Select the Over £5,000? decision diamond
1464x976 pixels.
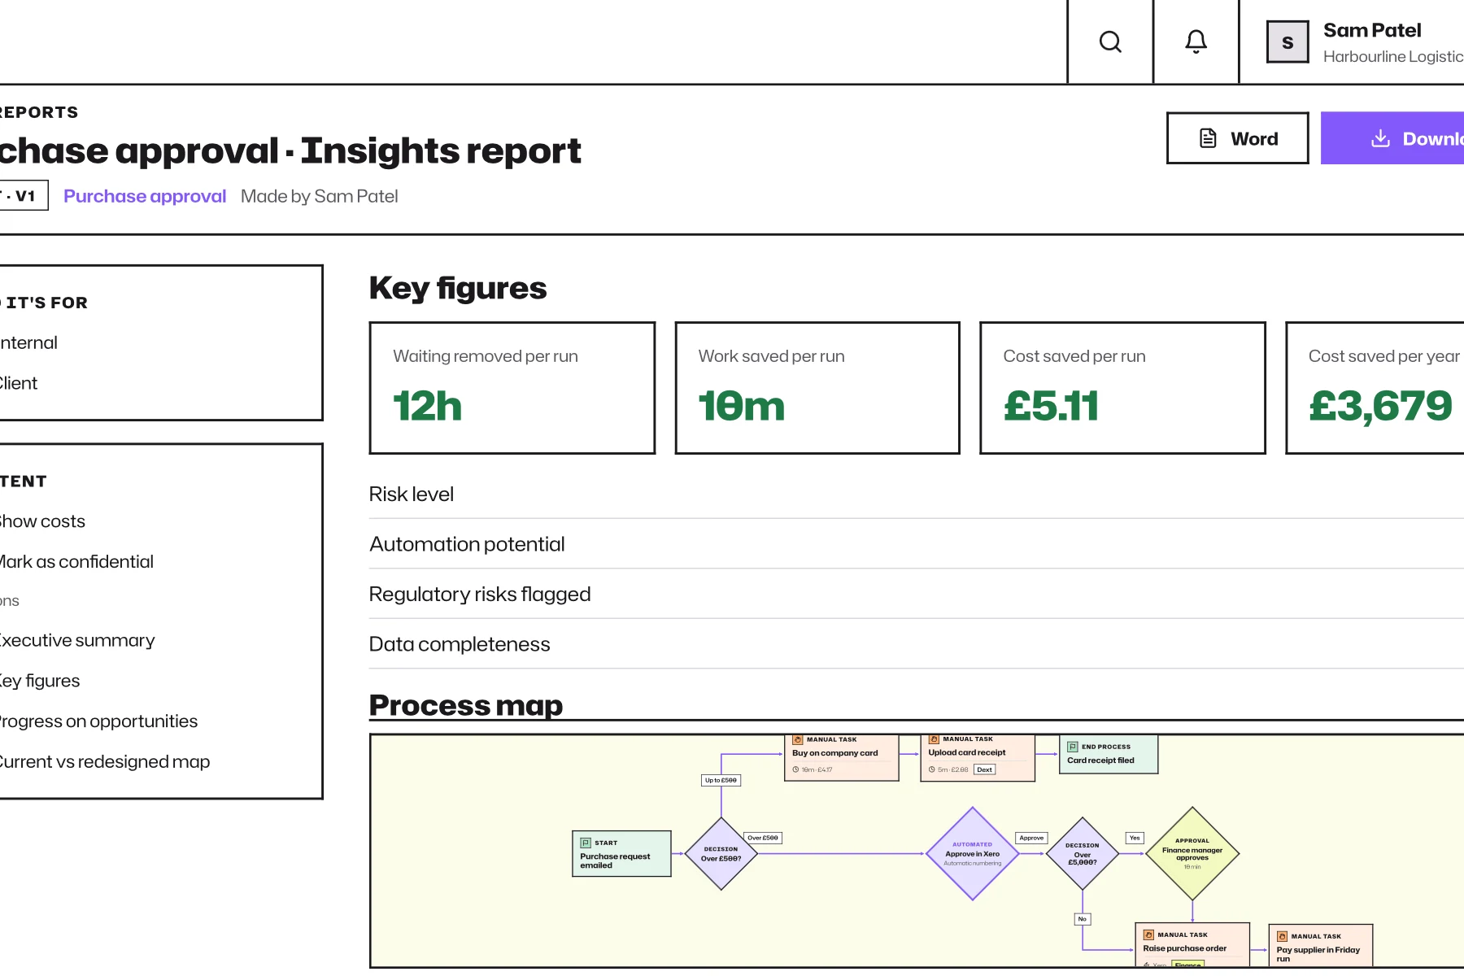[1083, 853]
